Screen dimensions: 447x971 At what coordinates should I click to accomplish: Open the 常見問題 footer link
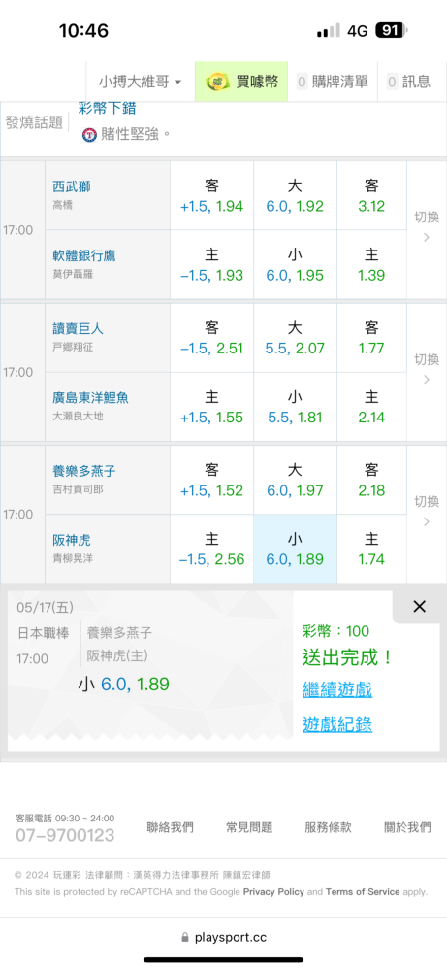249,827
